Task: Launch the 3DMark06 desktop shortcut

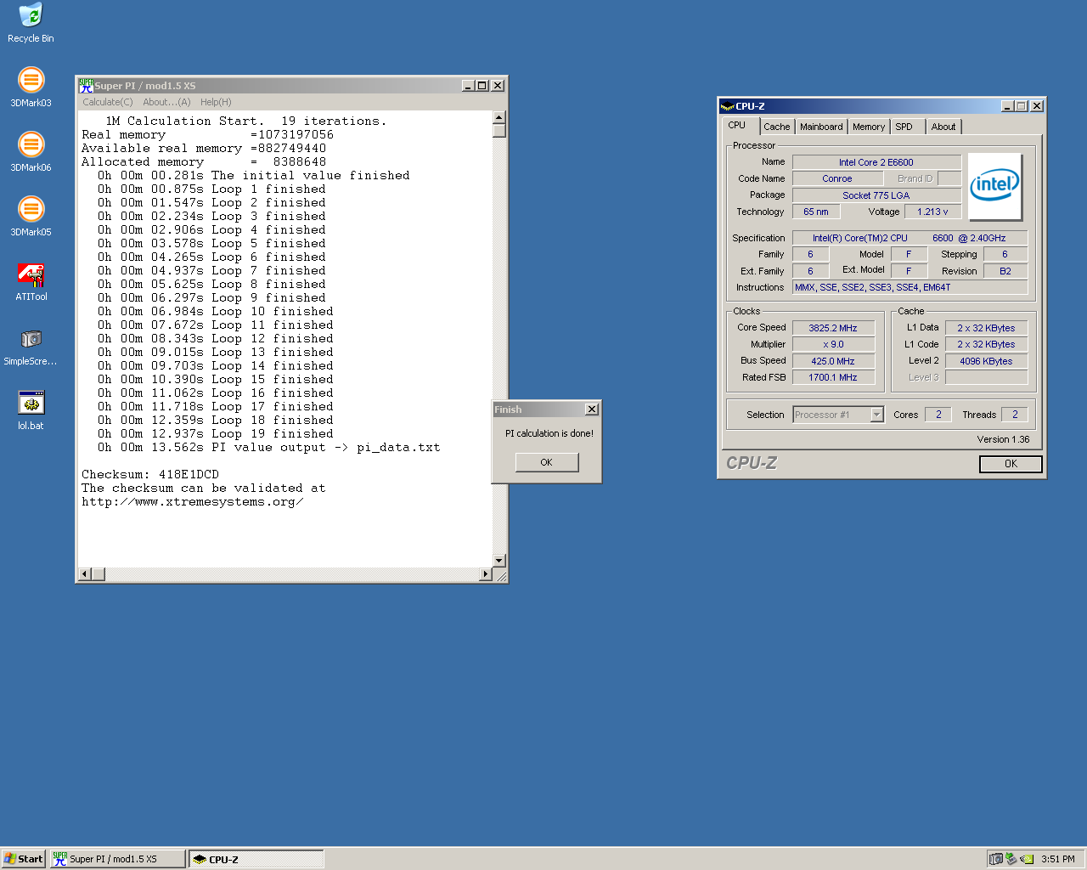Action: [31, 145]
